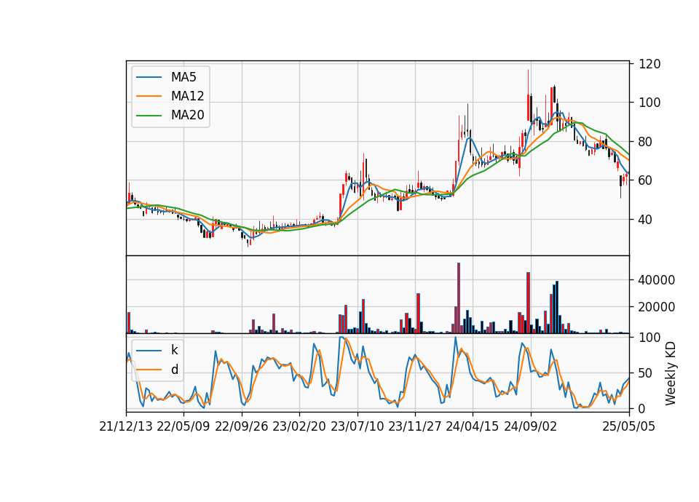Screen dimensions: 699x502
Task: Click the 20000 volume axis tick label
Action: pos(657,307)
